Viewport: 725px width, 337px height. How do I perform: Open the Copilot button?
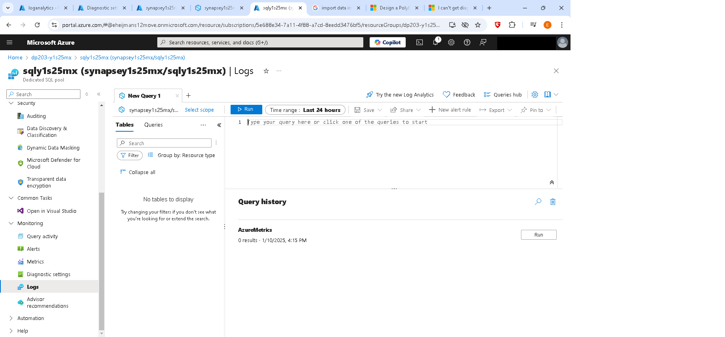387,42
